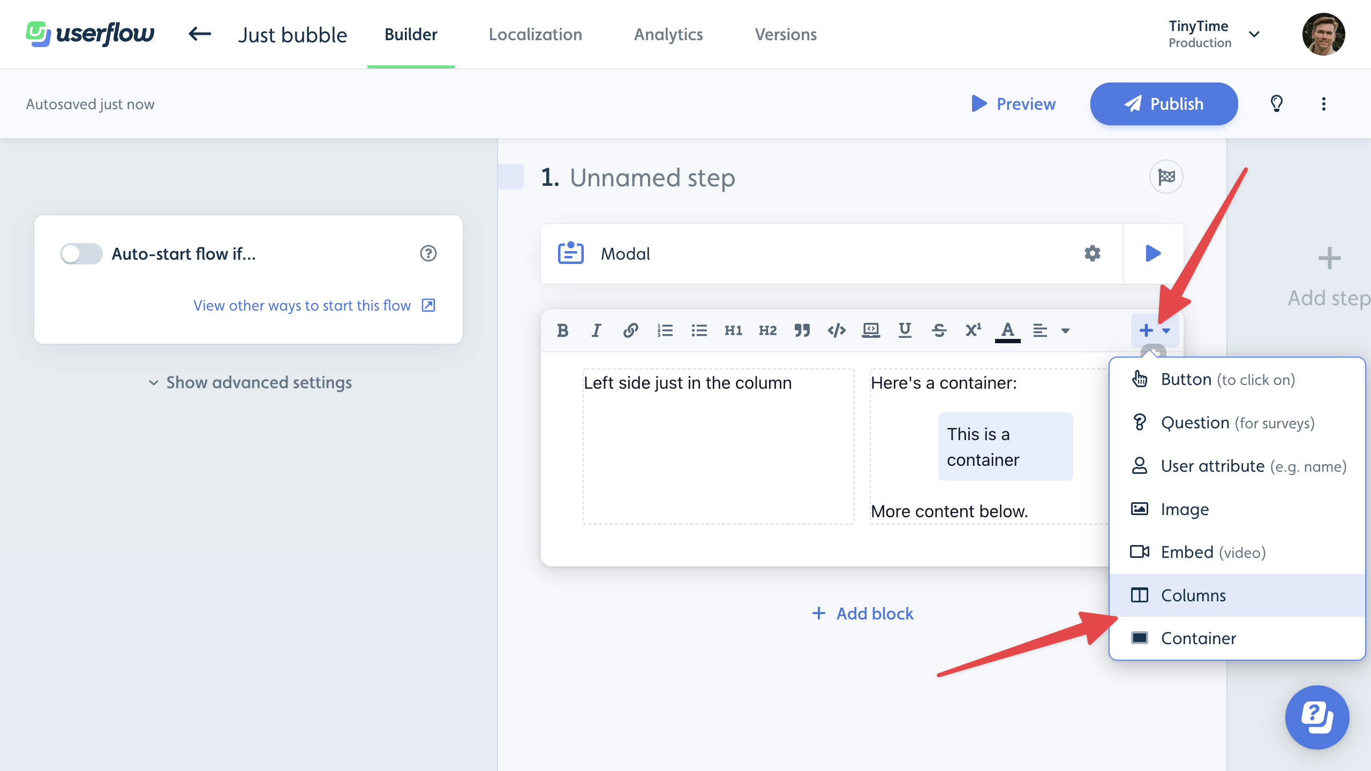Toggle bold formatting
This screenshot has height=771, width=1371.
(562, 330)
